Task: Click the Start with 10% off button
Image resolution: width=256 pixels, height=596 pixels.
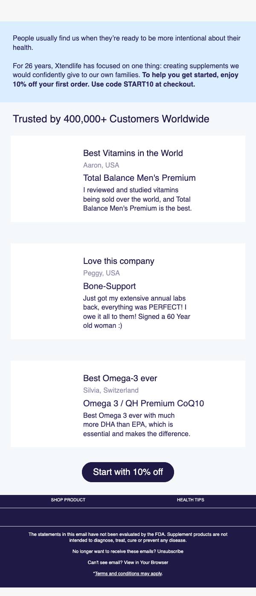Action: pos(128,472)
